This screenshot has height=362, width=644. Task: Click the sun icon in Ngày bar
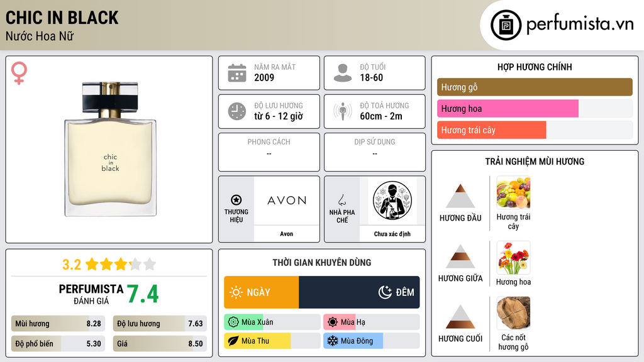click(236, 292)
